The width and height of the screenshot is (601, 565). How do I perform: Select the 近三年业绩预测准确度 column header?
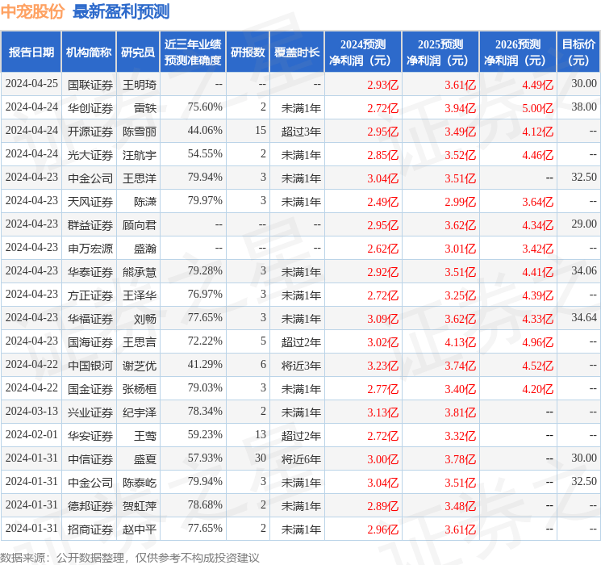pyautogui.click(x=193, y=52)
